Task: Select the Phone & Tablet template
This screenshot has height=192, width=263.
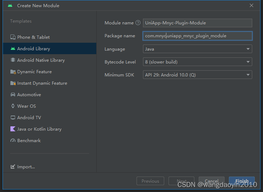Action: pos(50,37)
